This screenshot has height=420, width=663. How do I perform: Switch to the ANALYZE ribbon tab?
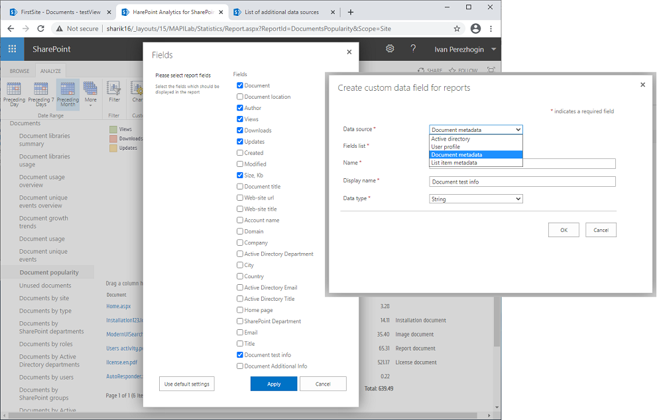50,71
